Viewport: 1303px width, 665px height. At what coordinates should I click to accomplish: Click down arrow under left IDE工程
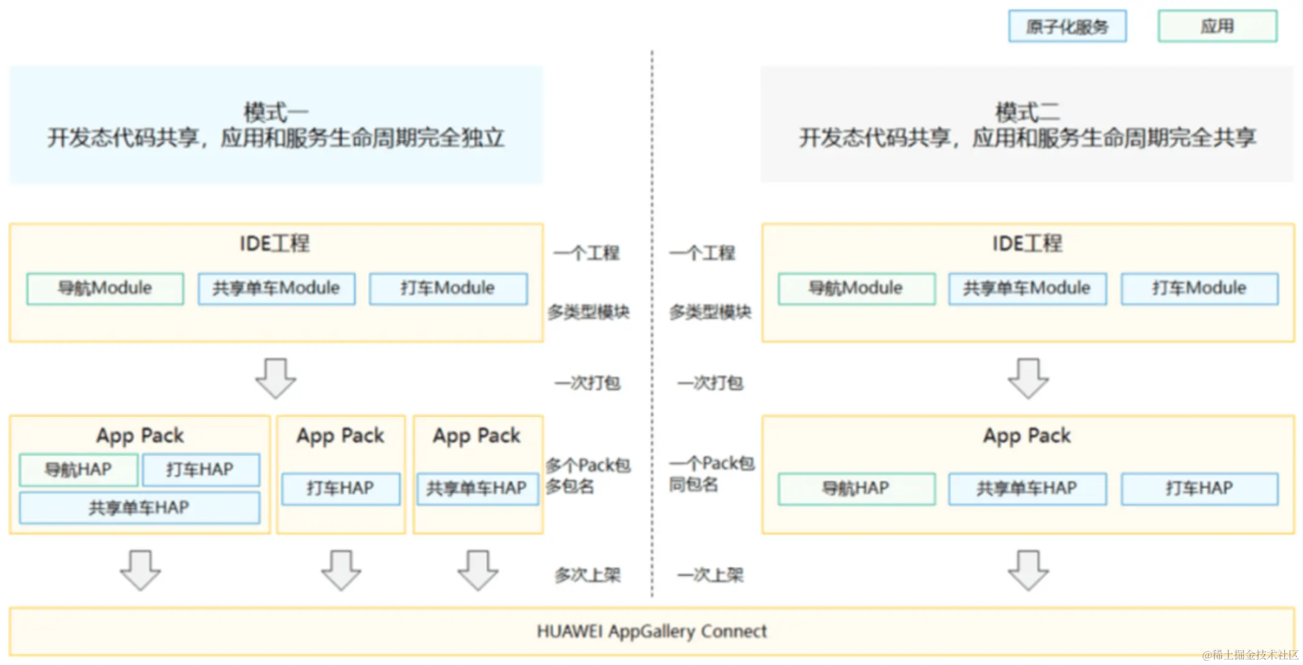point(276,378)
